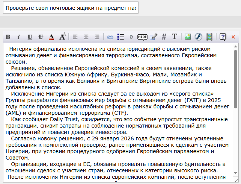Align text left

coord(75,37)
